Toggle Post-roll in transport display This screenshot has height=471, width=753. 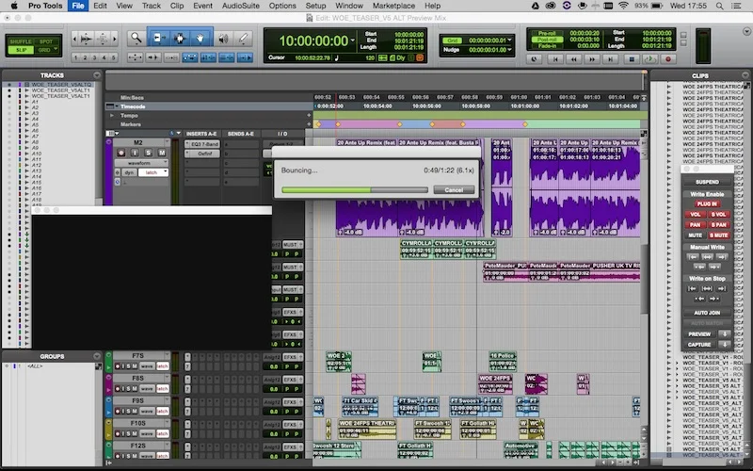point(547,40)
